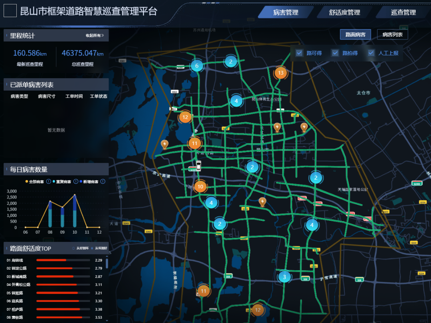Select the 06 迎宾路 row

[54, 301]
